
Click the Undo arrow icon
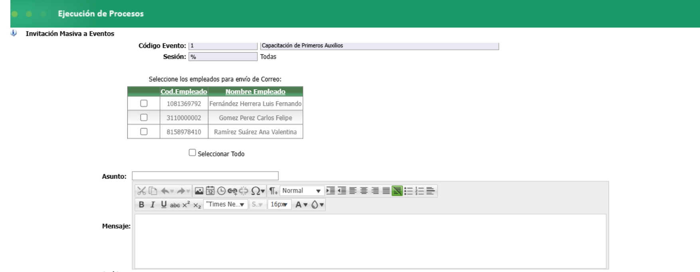(x=165, y=191)
